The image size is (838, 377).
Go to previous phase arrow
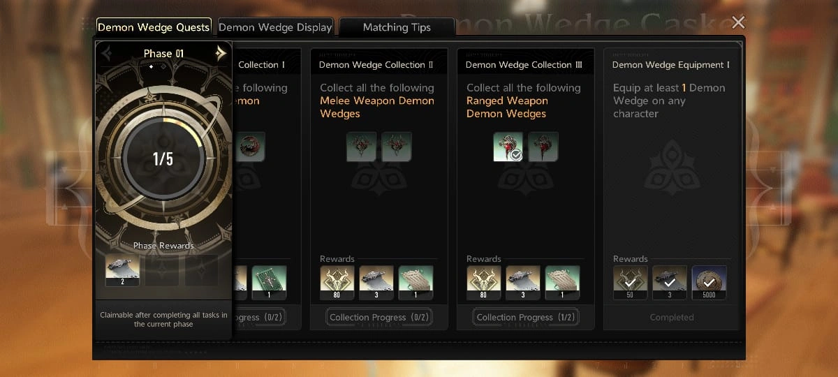pos(106,53)
